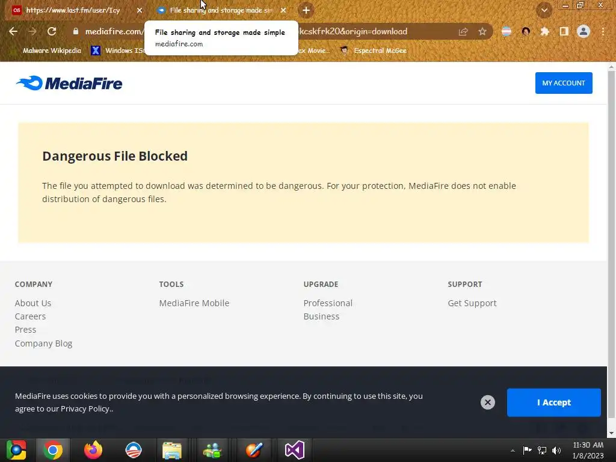Open a new tab with plus button
616x462 pixels.
click(306, 10)
